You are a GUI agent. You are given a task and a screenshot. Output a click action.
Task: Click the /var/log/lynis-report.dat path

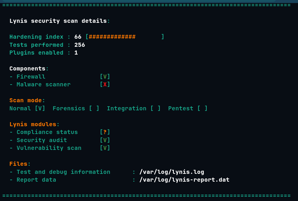click(184, 180)
